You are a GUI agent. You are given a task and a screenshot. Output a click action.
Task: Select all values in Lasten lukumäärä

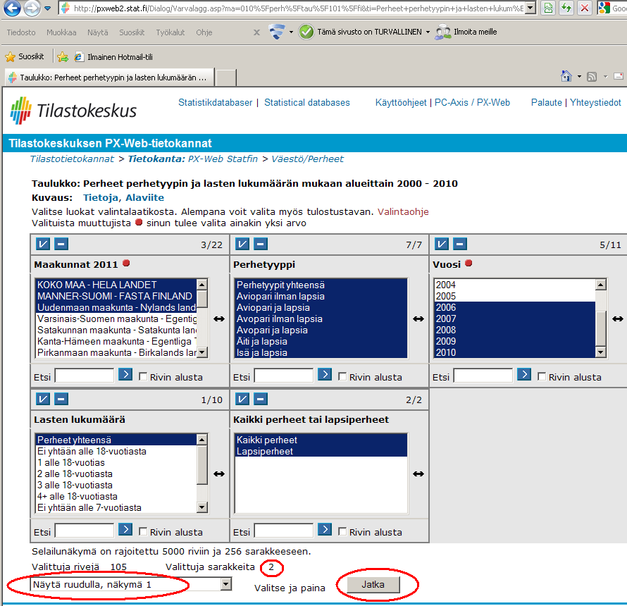tap(43, 399)
